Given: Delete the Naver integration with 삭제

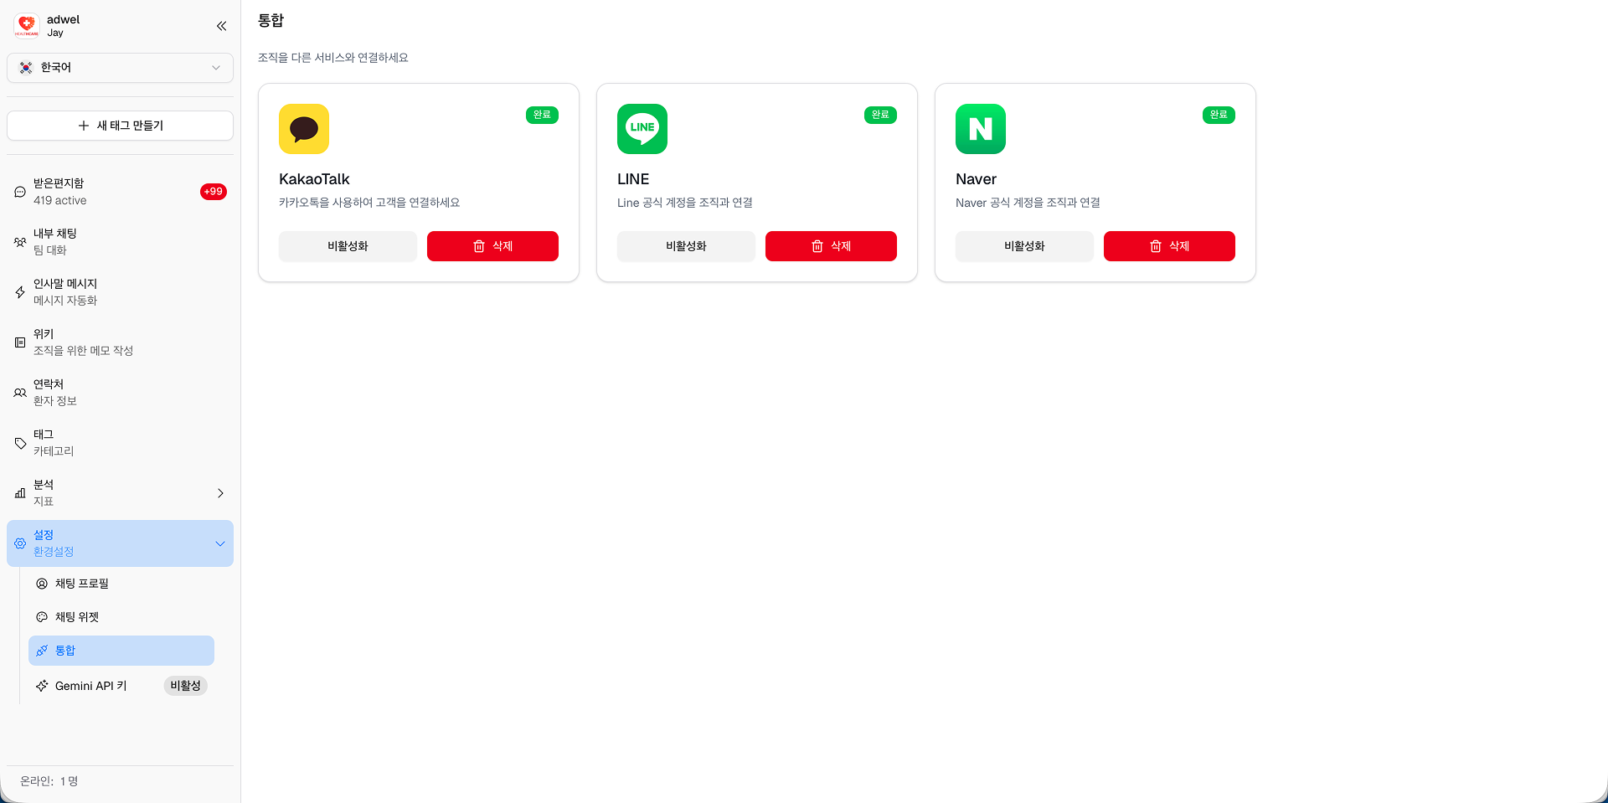Looking at the screenshot, I should 1169,246.
